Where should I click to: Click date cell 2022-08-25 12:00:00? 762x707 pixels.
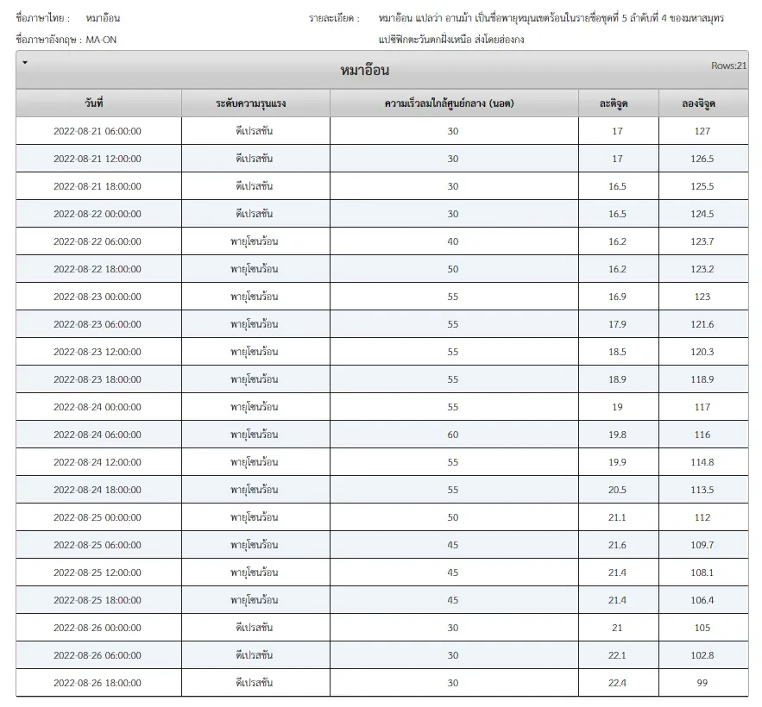click(x=98, y=572)
